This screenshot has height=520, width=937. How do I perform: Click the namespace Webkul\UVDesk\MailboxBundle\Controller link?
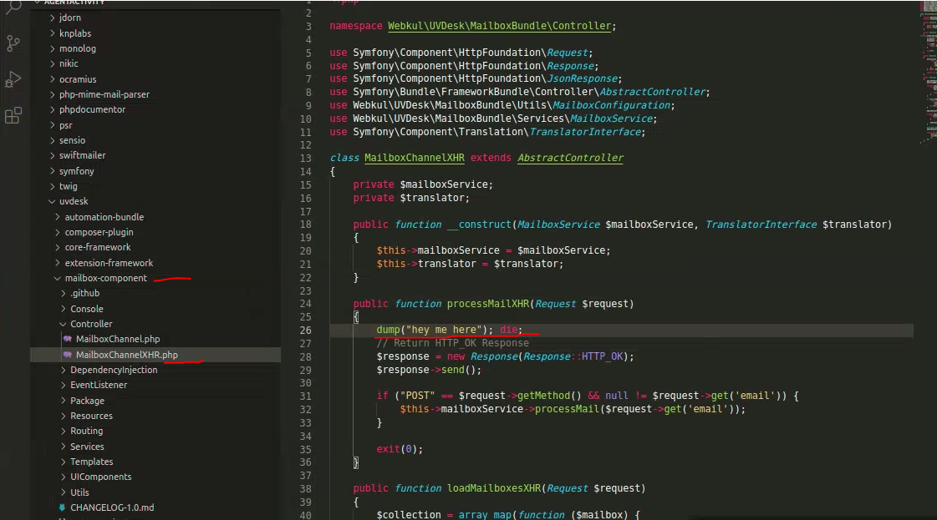[501, 26]
